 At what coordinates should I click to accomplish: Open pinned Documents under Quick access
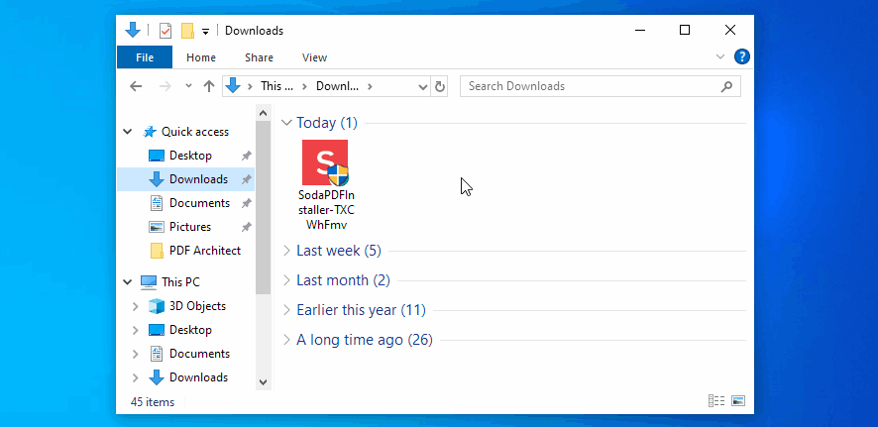199,203
